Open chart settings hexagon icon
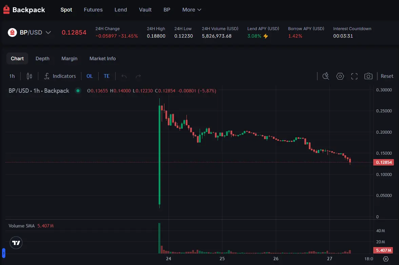This screenshot has width=399, height=265. click(x=340, y=76)
